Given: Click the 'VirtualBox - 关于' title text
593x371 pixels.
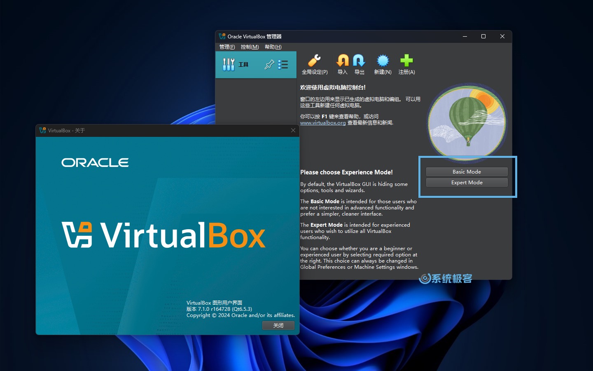Looking at the screenshot, I should coord(66,130).
